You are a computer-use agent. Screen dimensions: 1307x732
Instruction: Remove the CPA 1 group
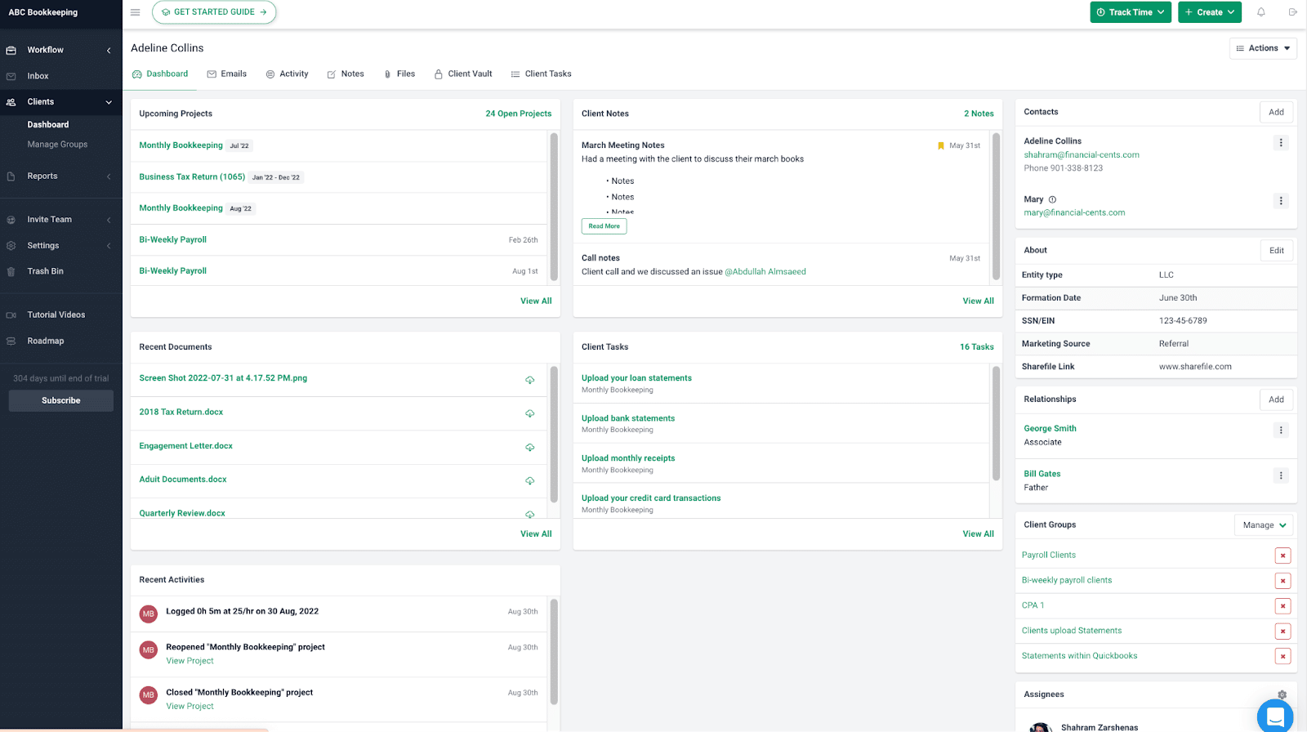(x=1282, y=606)
